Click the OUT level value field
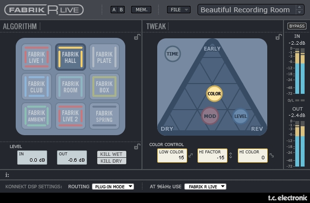The height and width of the screenshot is (203, 310). 72,157
